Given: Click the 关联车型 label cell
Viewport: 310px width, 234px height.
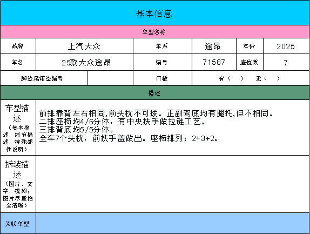Looking at the screenshot, I should 18,223.
